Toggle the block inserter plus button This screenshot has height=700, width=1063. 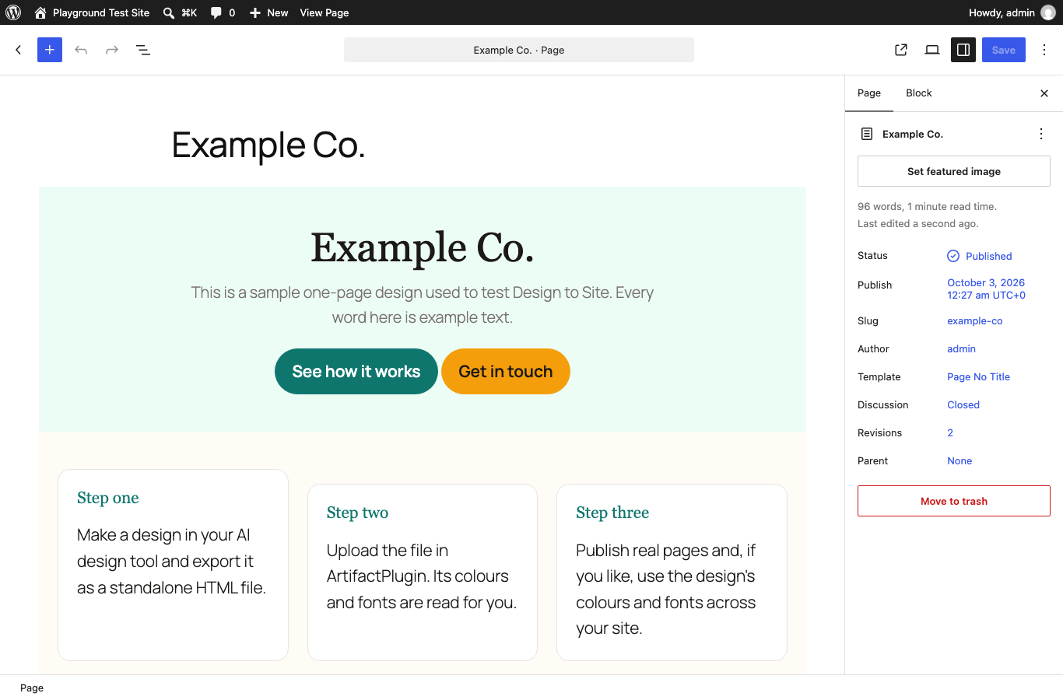click(50, 50)
